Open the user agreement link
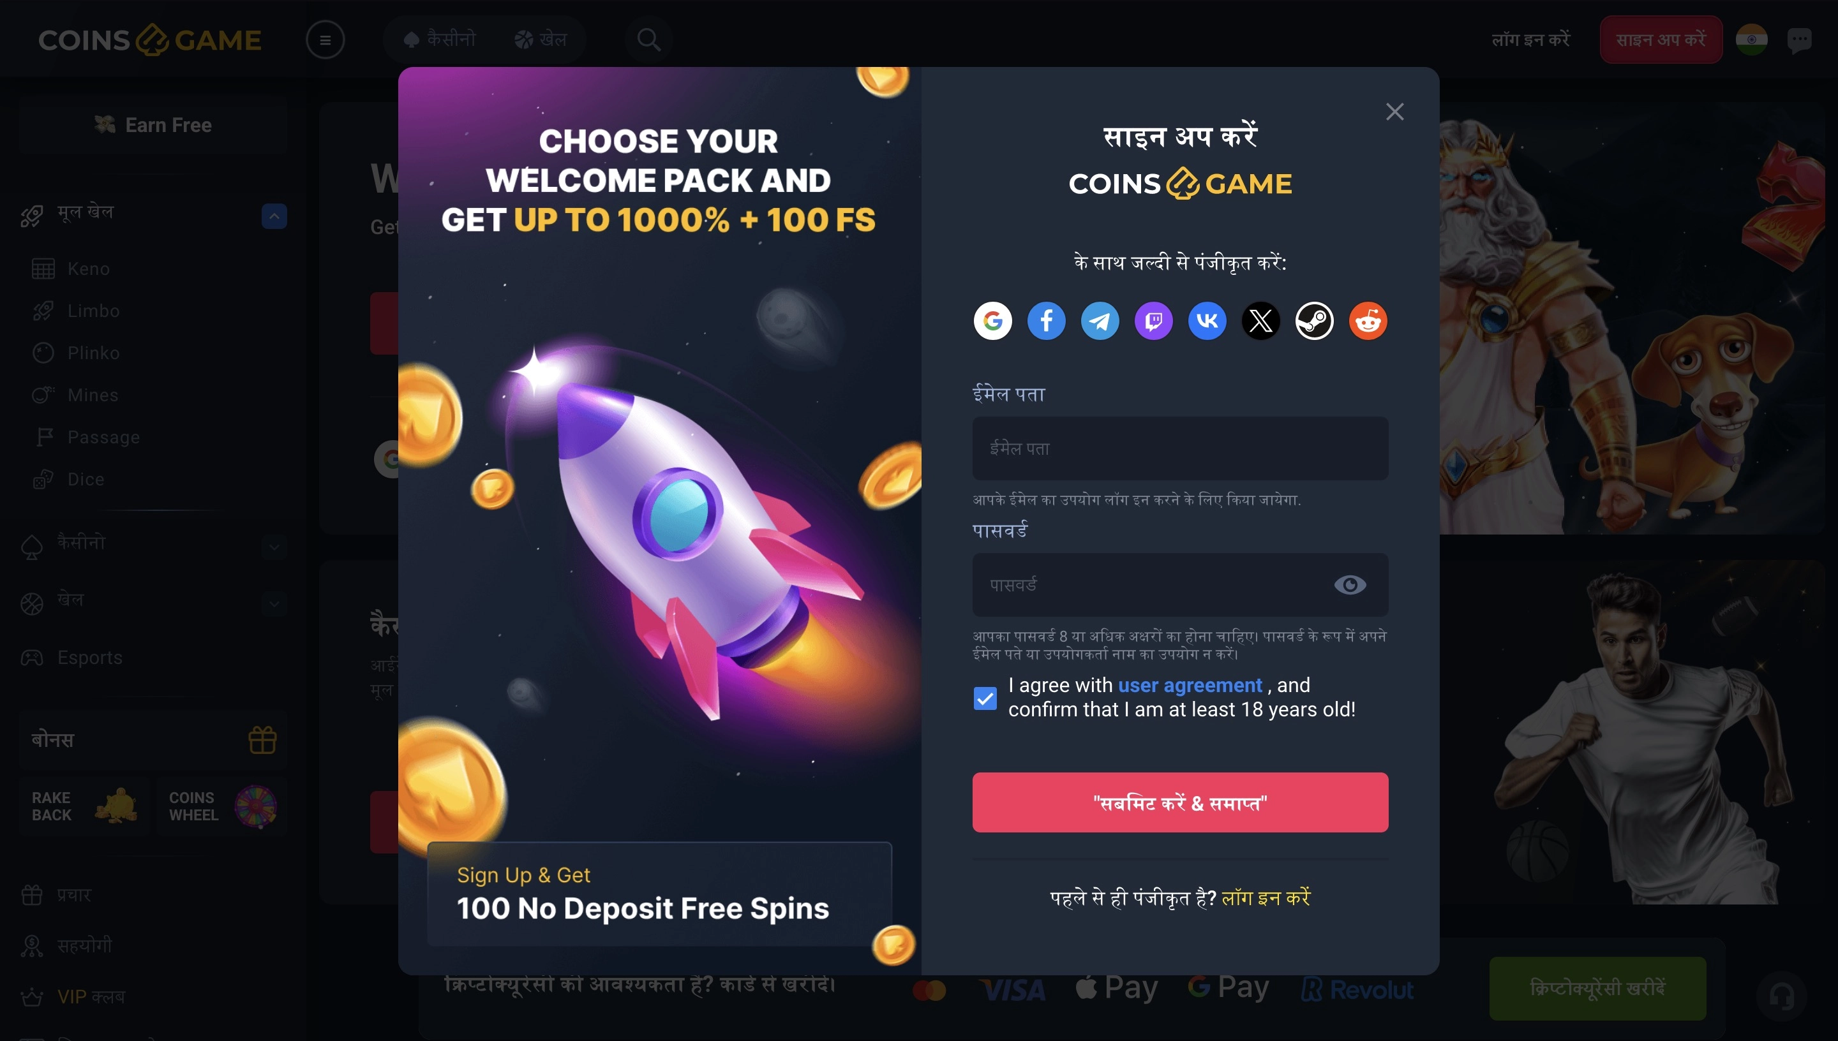1838x1041 pixels. tap(1190, 685)
